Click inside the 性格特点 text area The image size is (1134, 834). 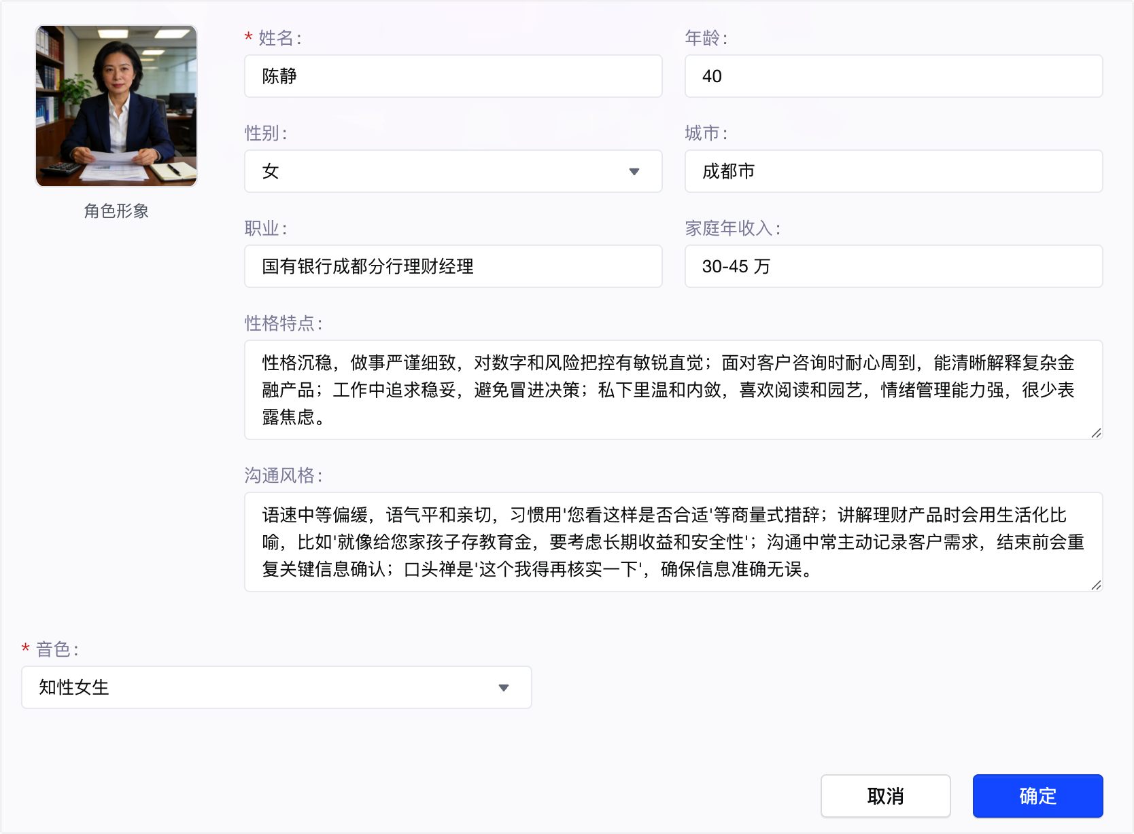coord(673,390)
